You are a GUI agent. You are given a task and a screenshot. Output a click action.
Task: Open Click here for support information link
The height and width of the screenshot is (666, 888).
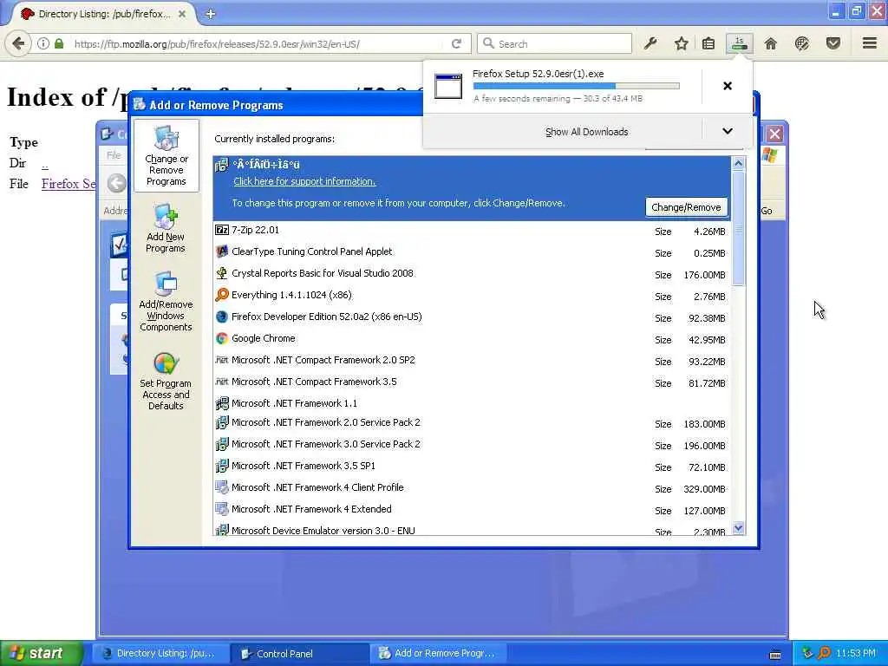pyautogui.click(x=304, y=182)
